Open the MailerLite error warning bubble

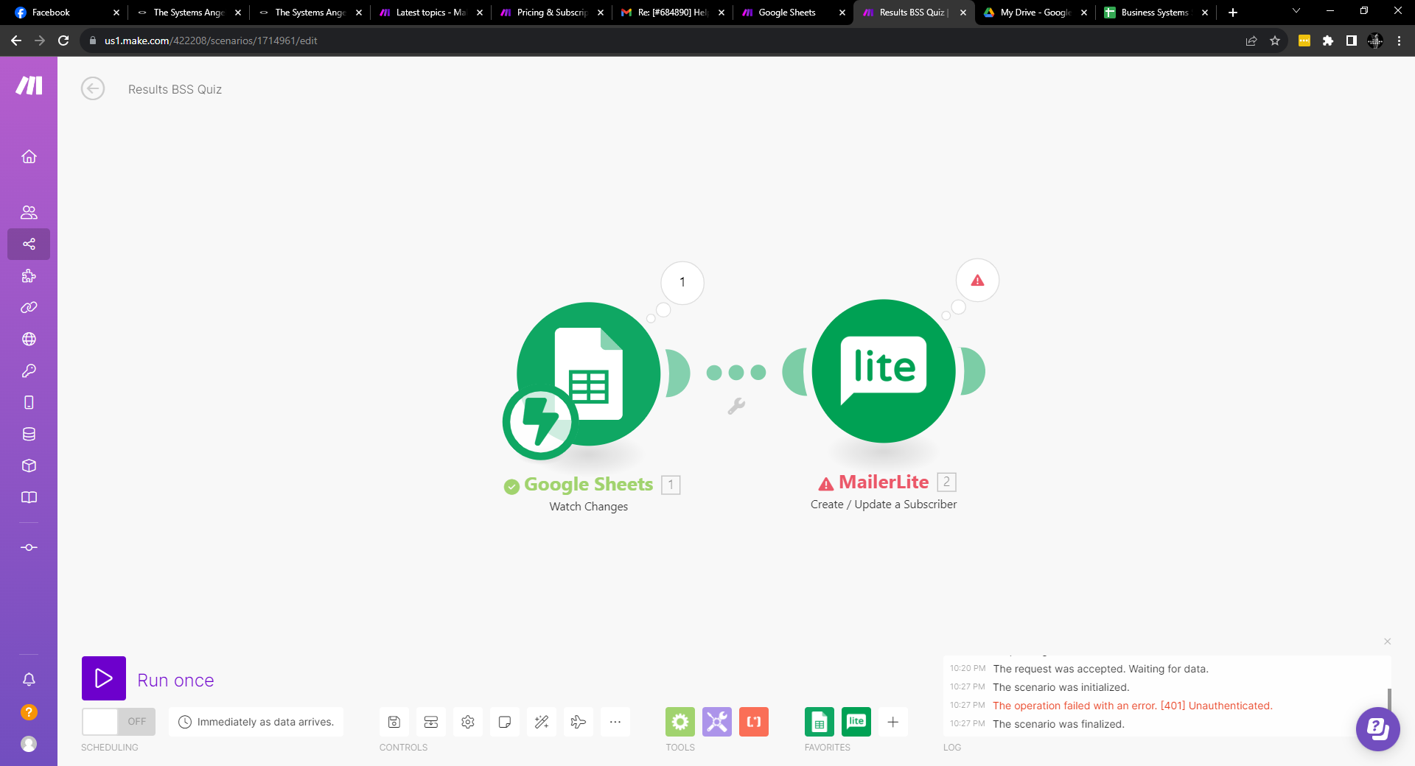pyautogui.click(x=977, y=281)
